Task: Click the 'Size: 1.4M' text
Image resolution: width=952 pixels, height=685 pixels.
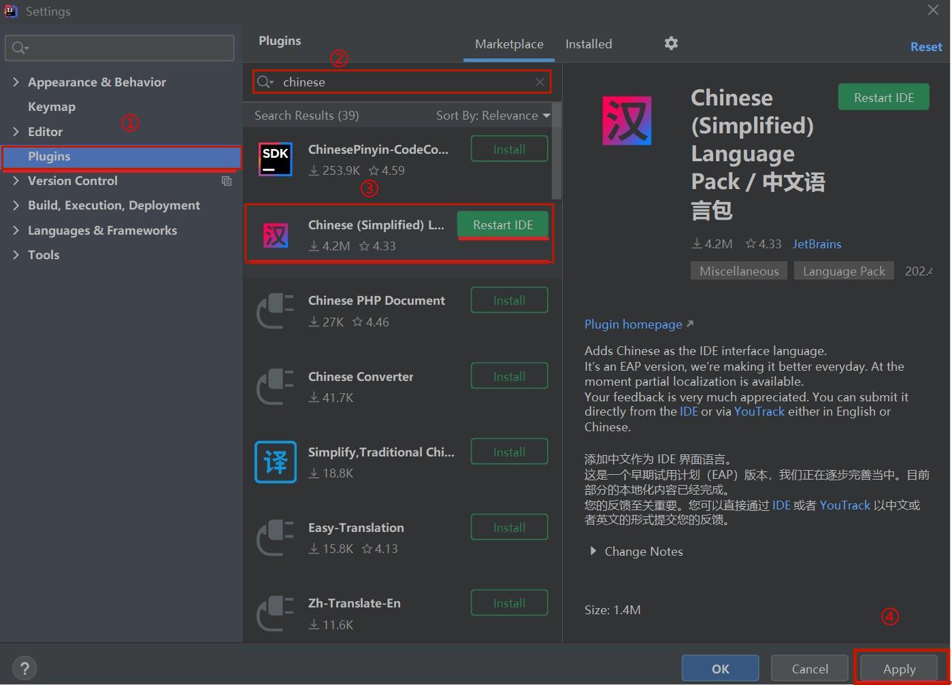Action: (612, 610)
